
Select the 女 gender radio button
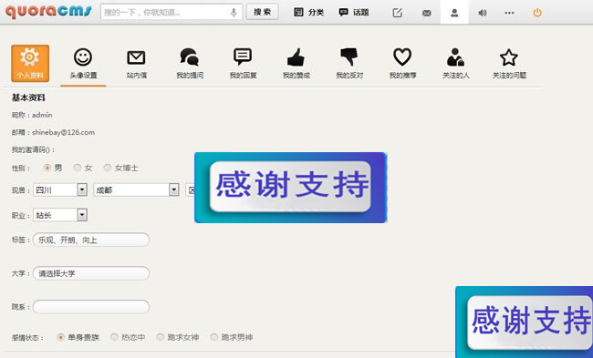(78, 168)
